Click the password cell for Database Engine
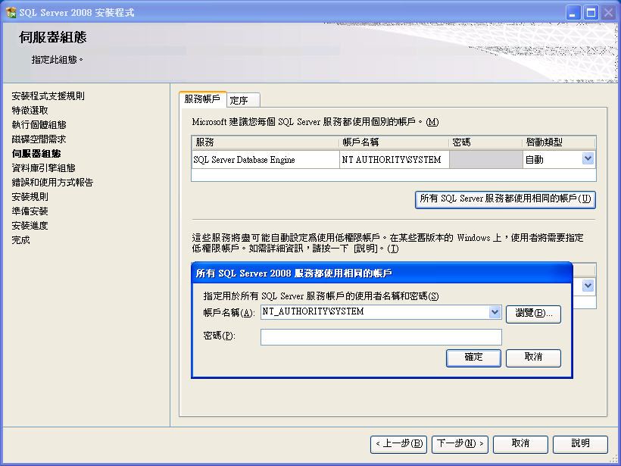Image resolution: width=621 pixels, height=466 pixels. [x=486, y=160]
